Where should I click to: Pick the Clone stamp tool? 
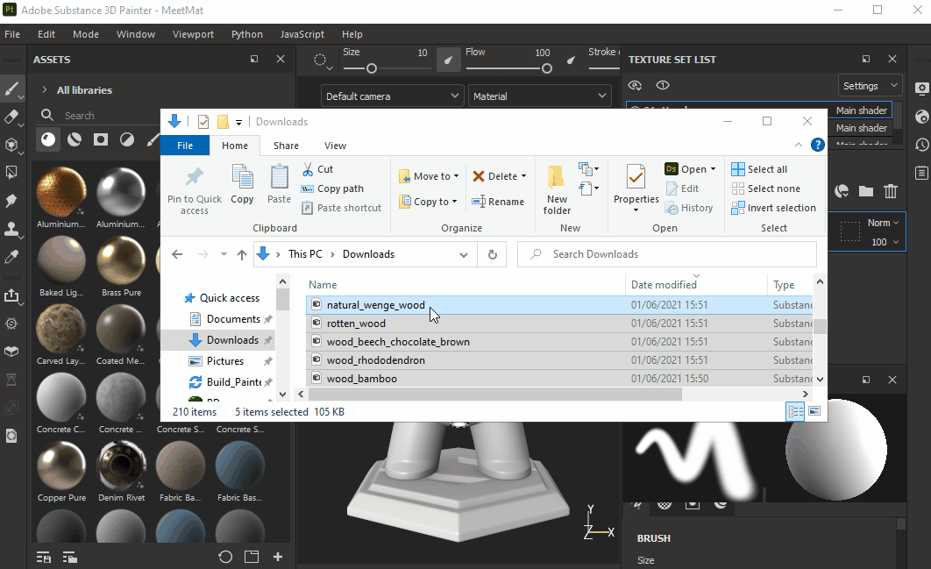tap(12, 229)
